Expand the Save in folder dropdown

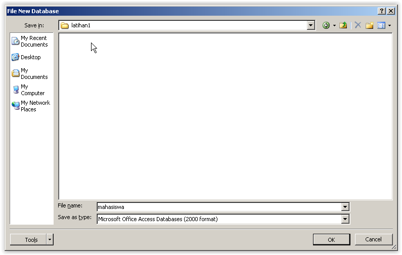coord(311,25)
